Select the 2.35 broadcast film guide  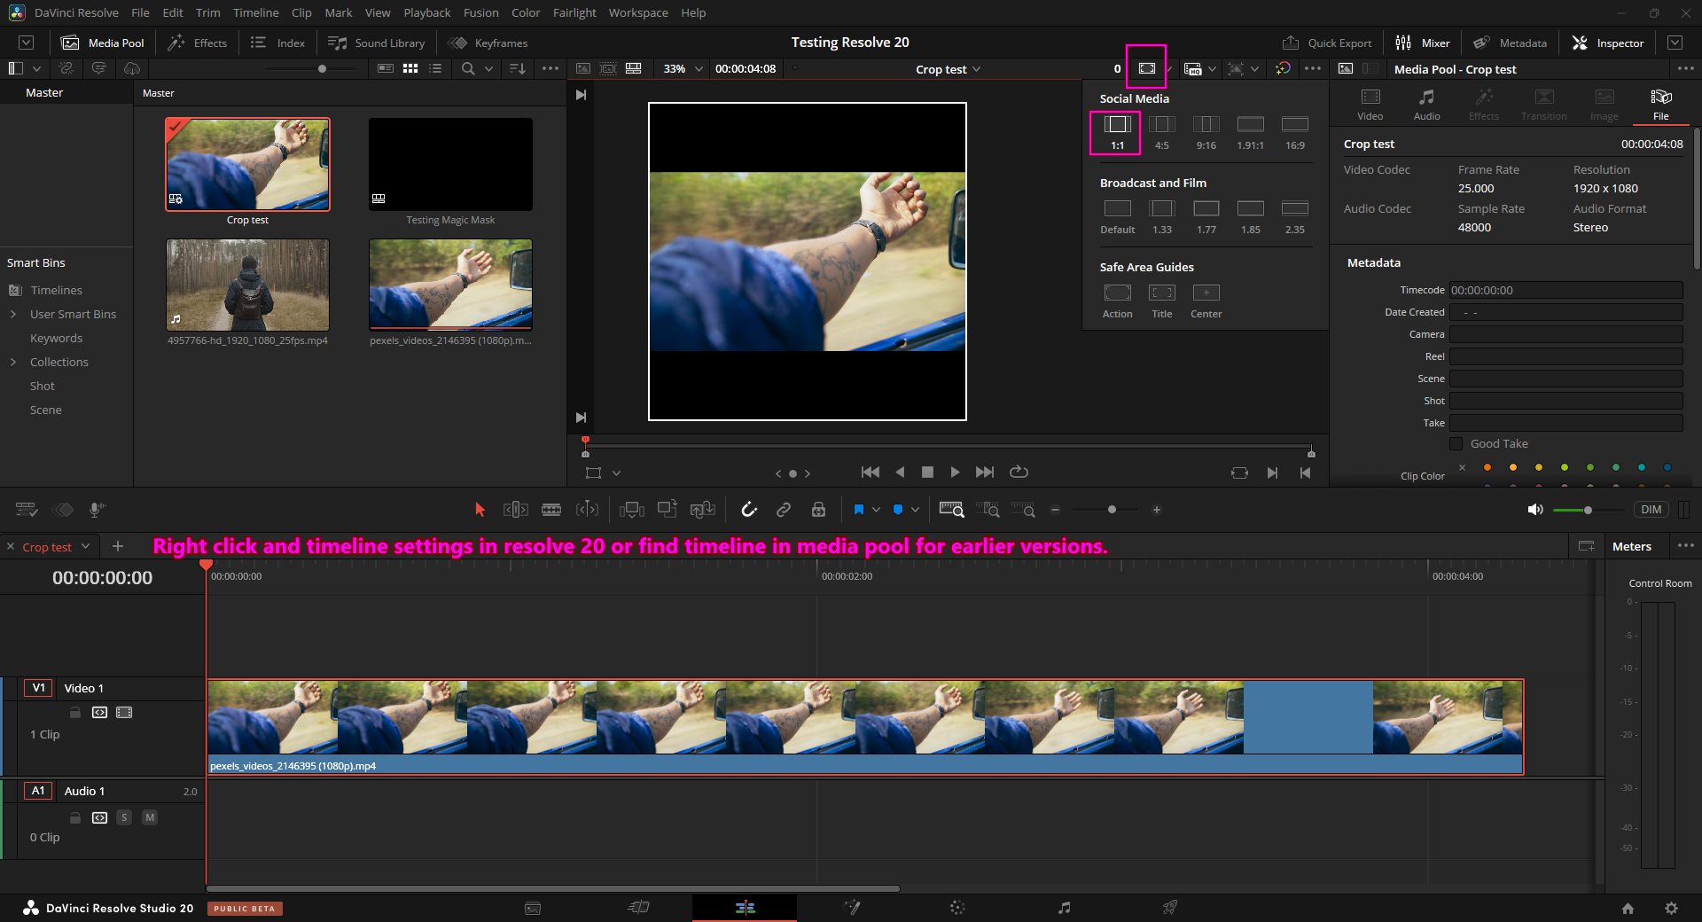(1294, 216)
